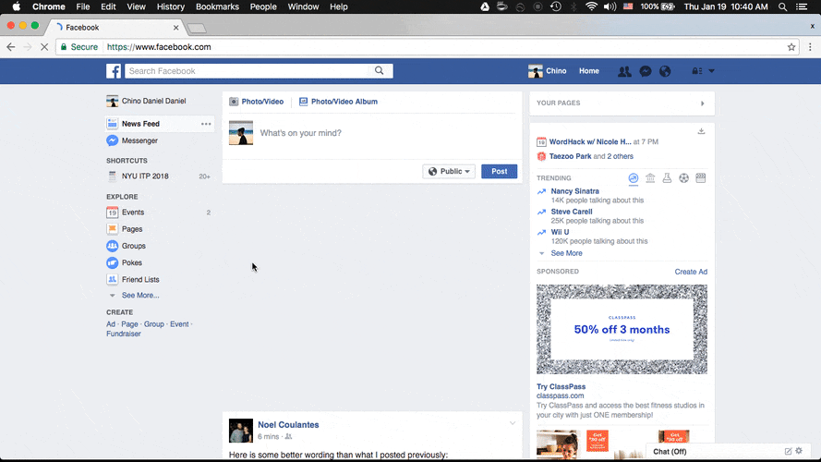Open WordHack w/ Nicole event link

590,142
